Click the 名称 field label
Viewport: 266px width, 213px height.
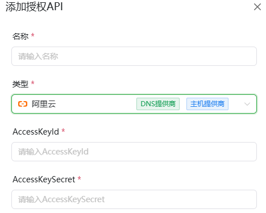(x=20, y=36)
